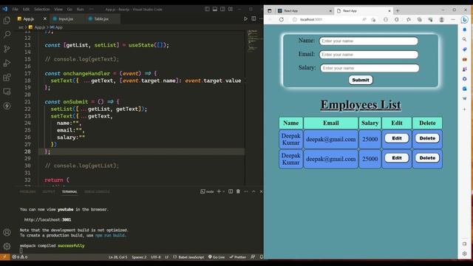The image size is (473, 266).
Task: Open the Manage gear icon in VS Code
Action: click(7, 246)
